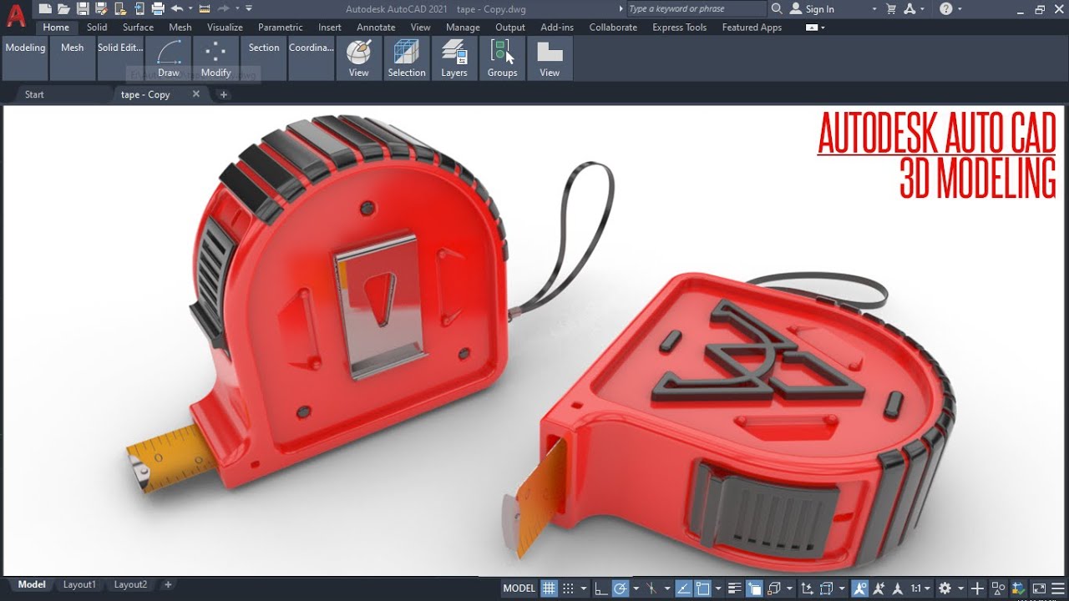Toggle polar tracking in status bar
This screenshot has width=1069, height=601.
620,588
